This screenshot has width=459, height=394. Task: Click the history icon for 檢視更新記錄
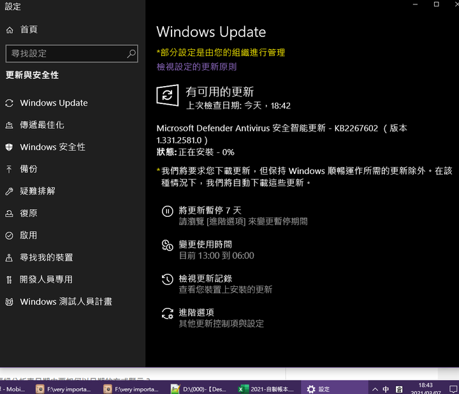(168, 279)
